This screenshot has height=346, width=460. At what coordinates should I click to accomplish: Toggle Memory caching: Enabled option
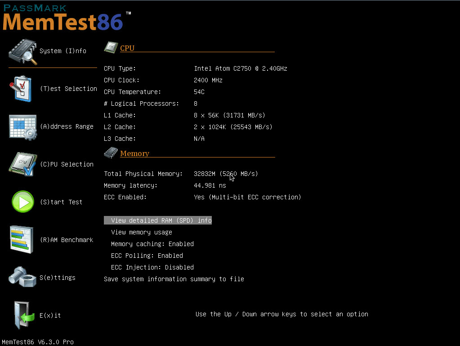coord(152,244)
